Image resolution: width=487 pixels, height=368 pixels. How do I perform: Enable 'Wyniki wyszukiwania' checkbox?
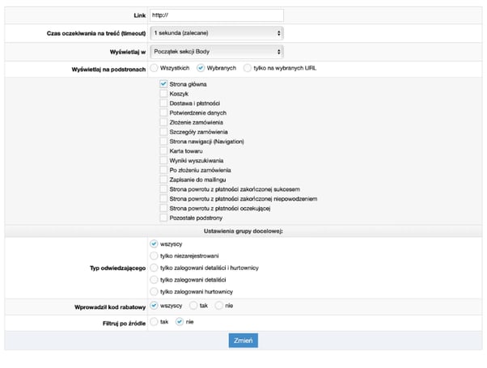point(164,160)
